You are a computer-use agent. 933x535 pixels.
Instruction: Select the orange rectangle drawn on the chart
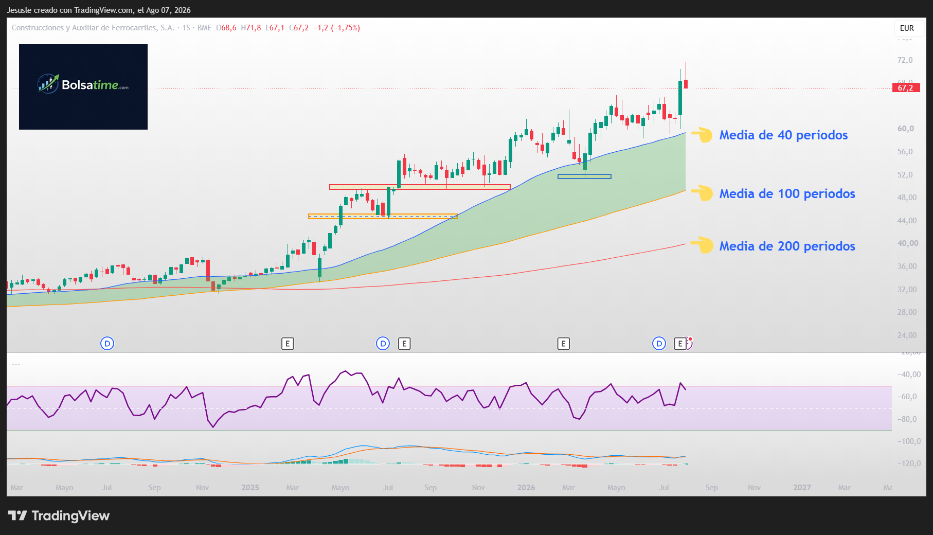coord(383,217)
